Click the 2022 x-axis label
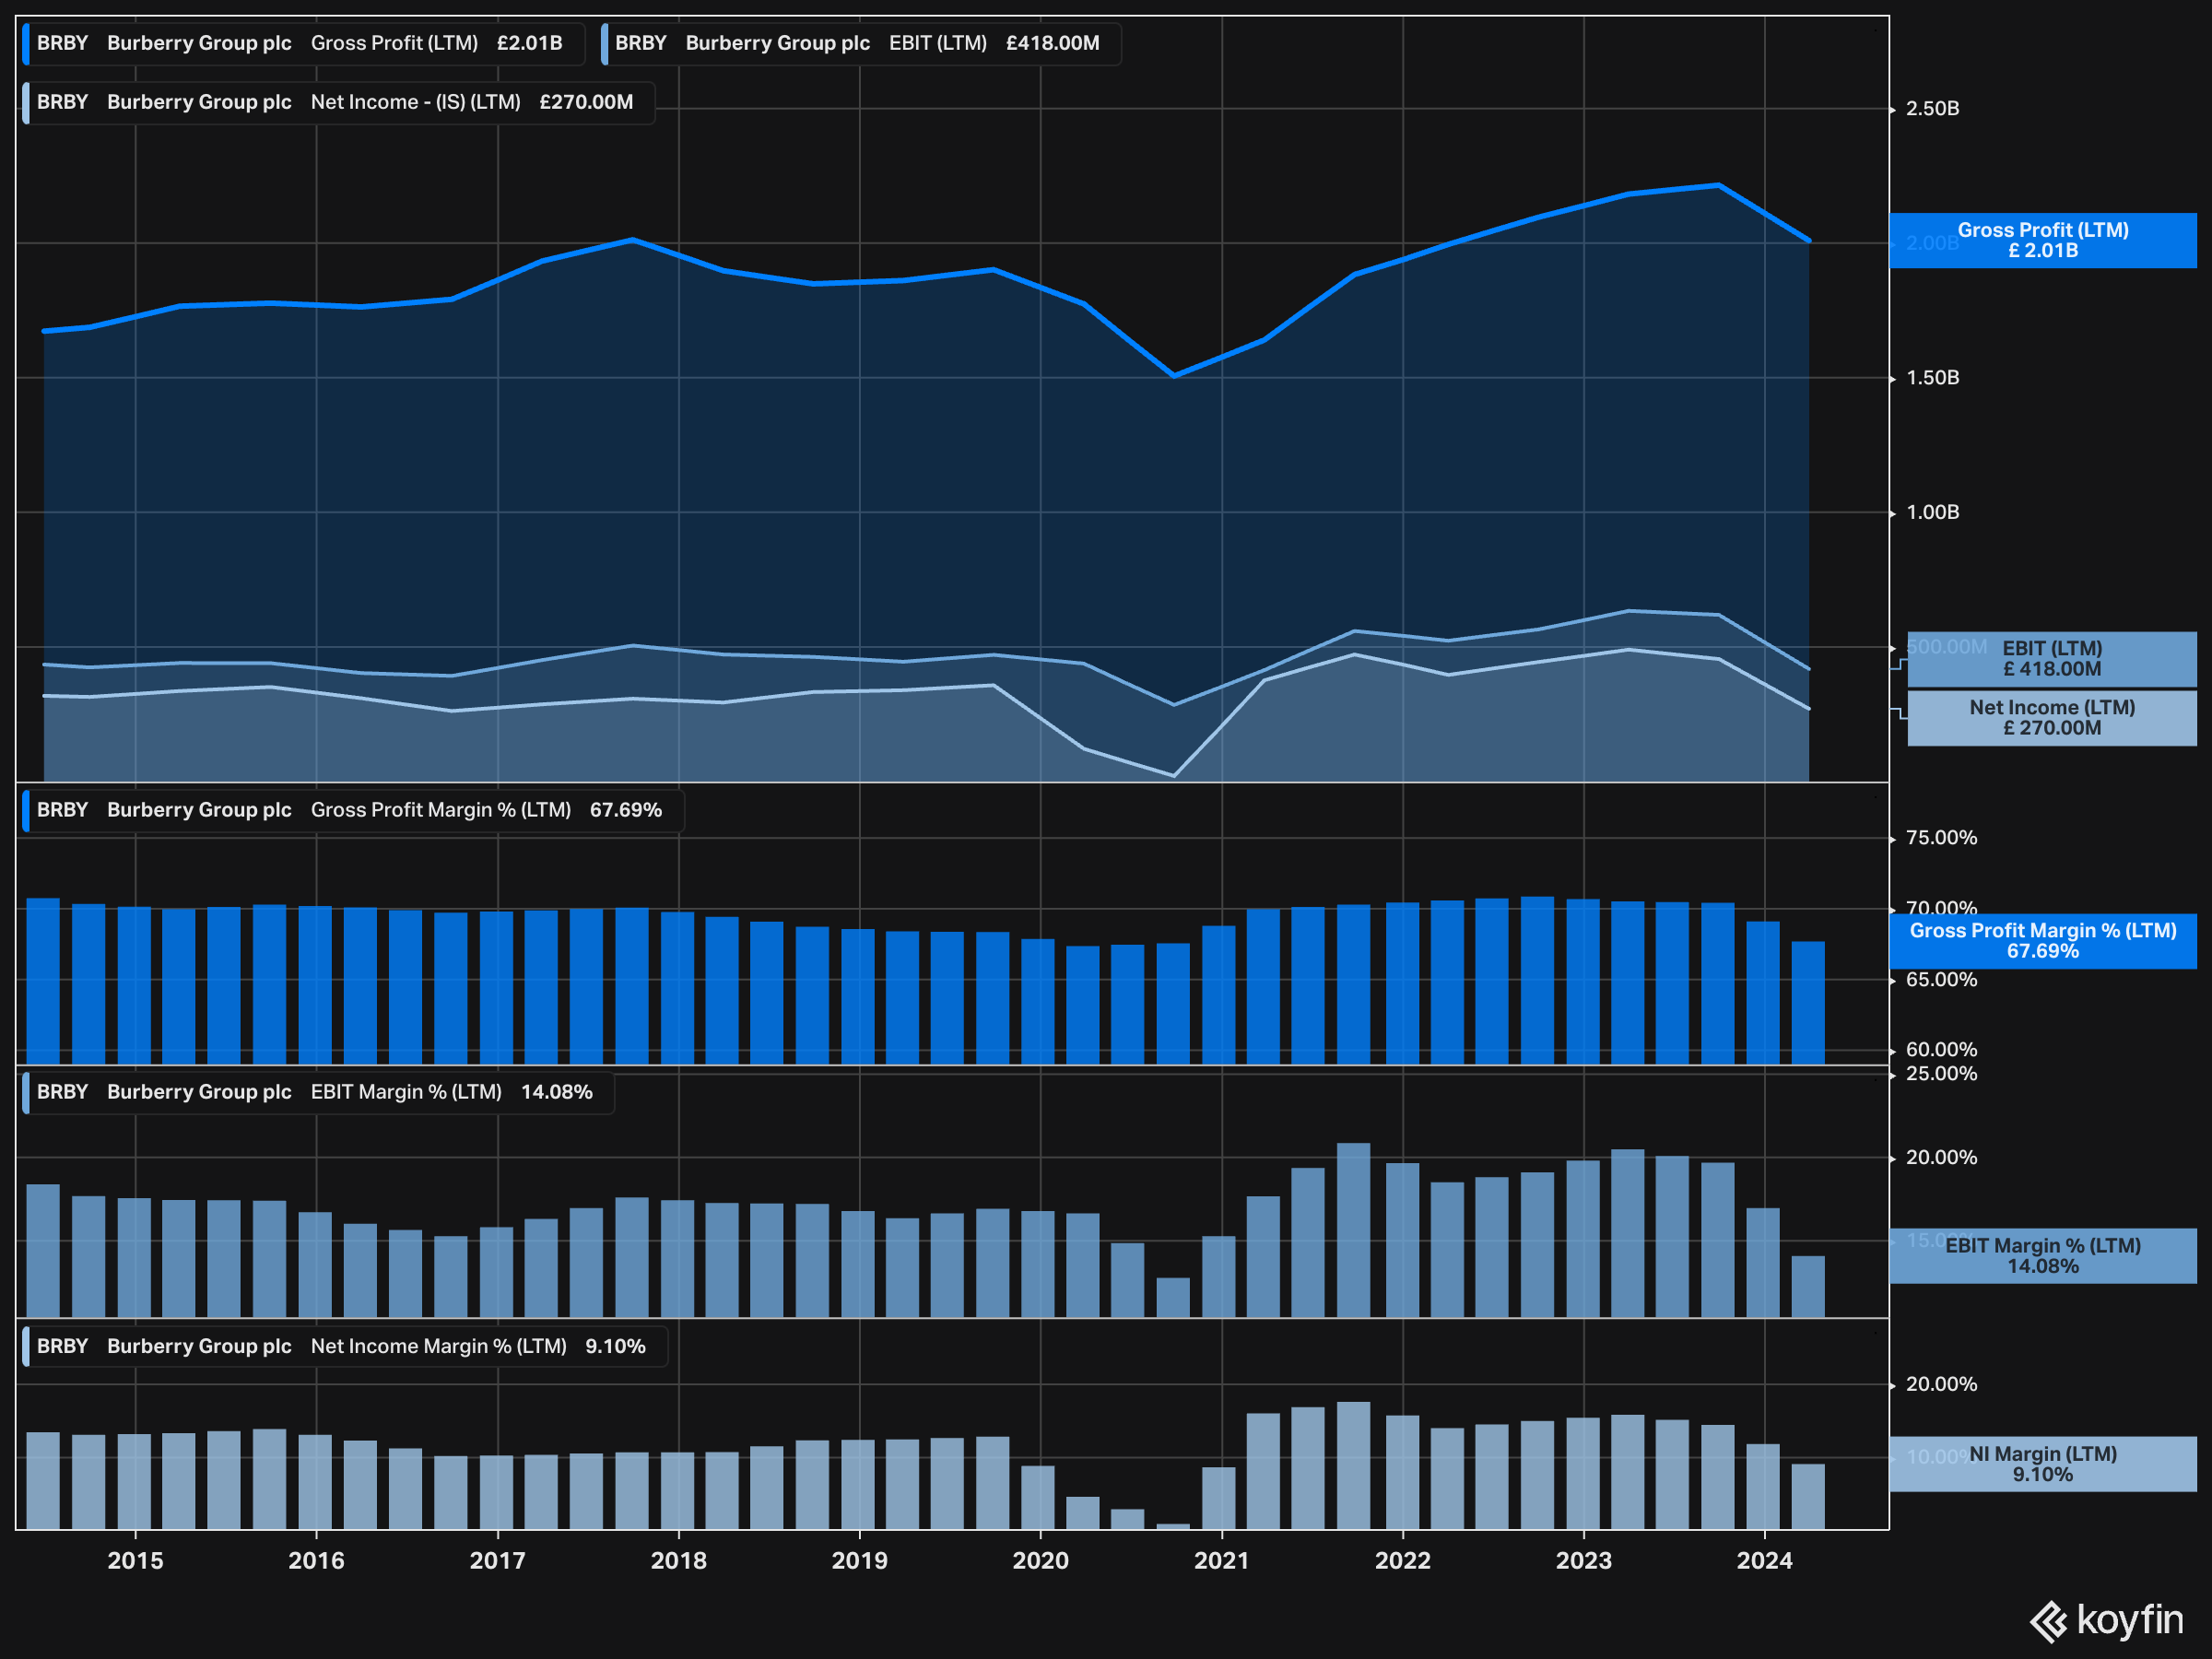2212x1659 pixels. pos(1402,1560)
